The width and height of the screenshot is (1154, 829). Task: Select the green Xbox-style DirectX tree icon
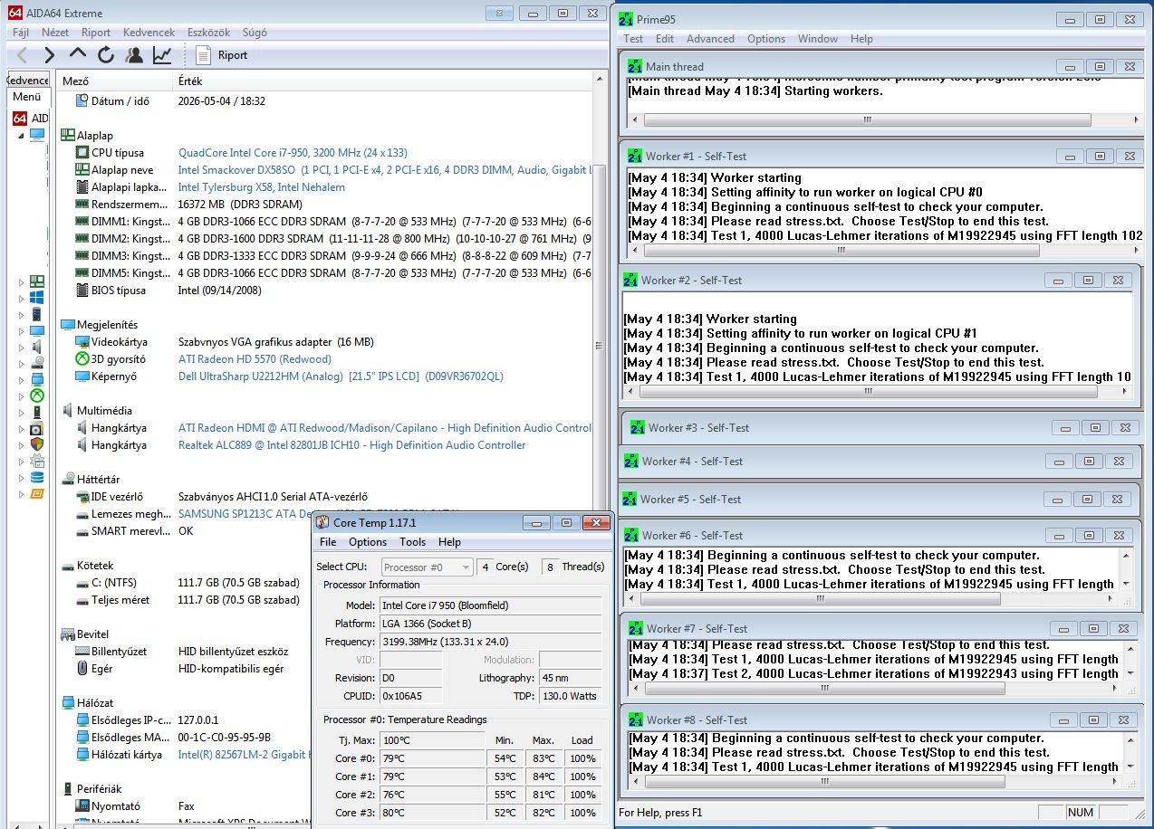pyautogui.click(x=37, y=395)
